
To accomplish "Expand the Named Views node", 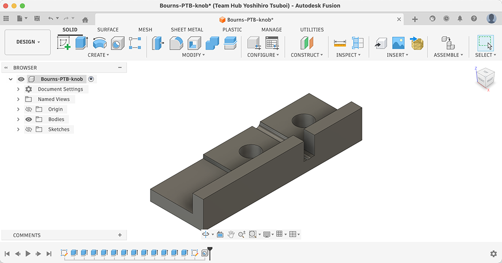I will pos(18,99).
